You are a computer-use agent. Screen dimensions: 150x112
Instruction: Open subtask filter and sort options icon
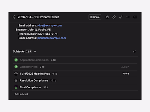point(134,51)
